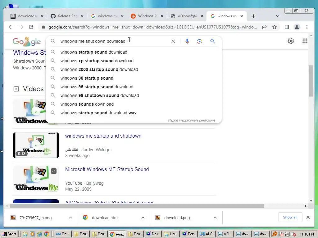318x238 pixels.
Task: Click the muted volume tray icon
Action: click(293, 234)
